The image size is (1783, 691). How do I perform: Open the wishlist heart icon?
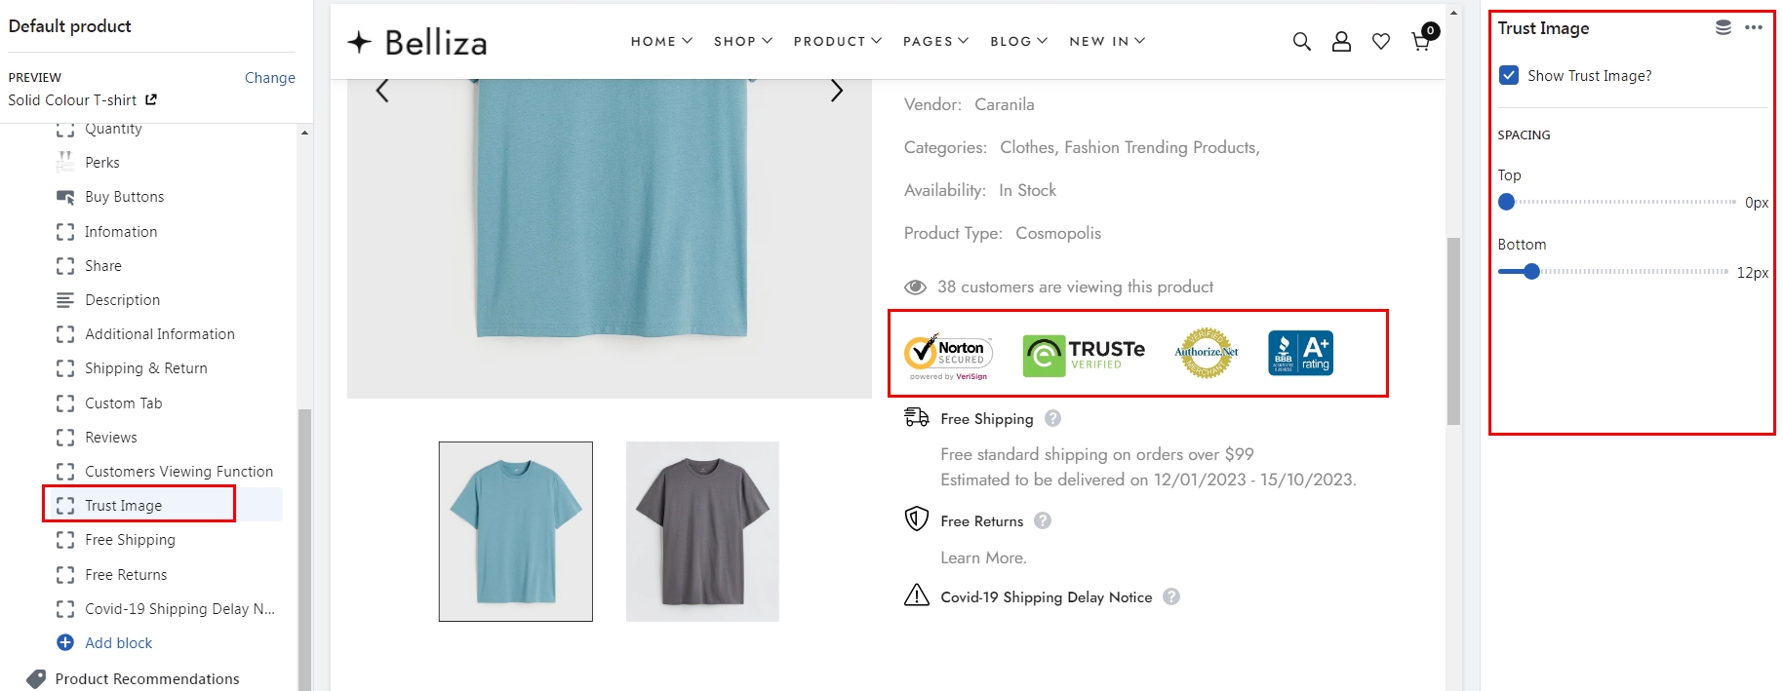[x=1381, y=42]
